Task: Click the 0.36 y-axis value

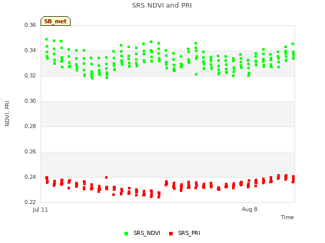Action: click(x=30, y=25)
